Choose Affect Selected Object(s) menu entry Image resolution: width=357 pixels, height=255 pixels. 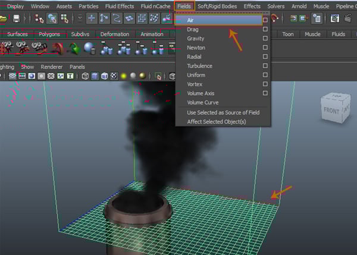[216, 121]
